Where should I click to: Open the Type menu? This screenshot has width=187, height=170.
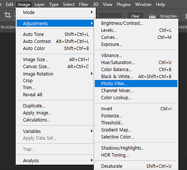coord(54,5)
